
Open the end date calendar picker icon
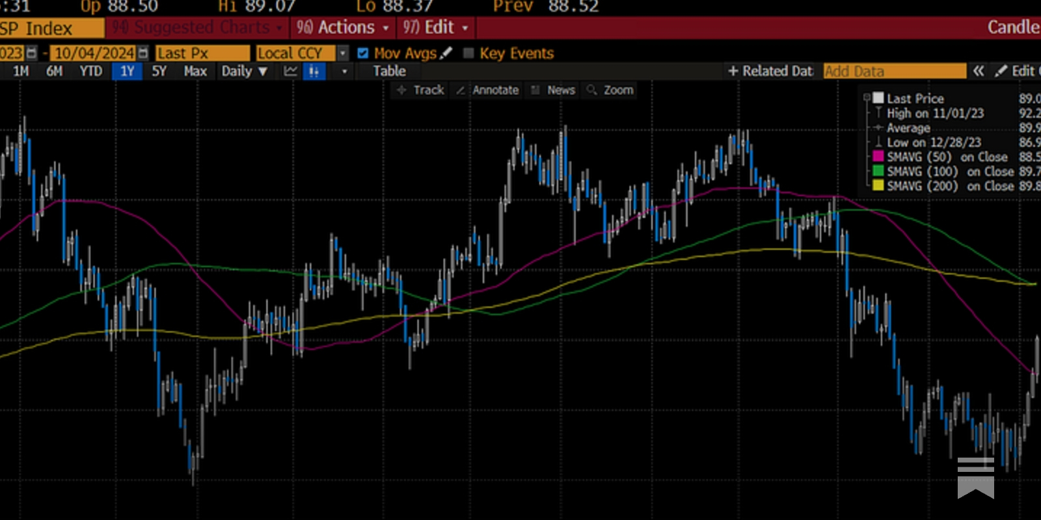pyautogui.click(x=143, y=53)
